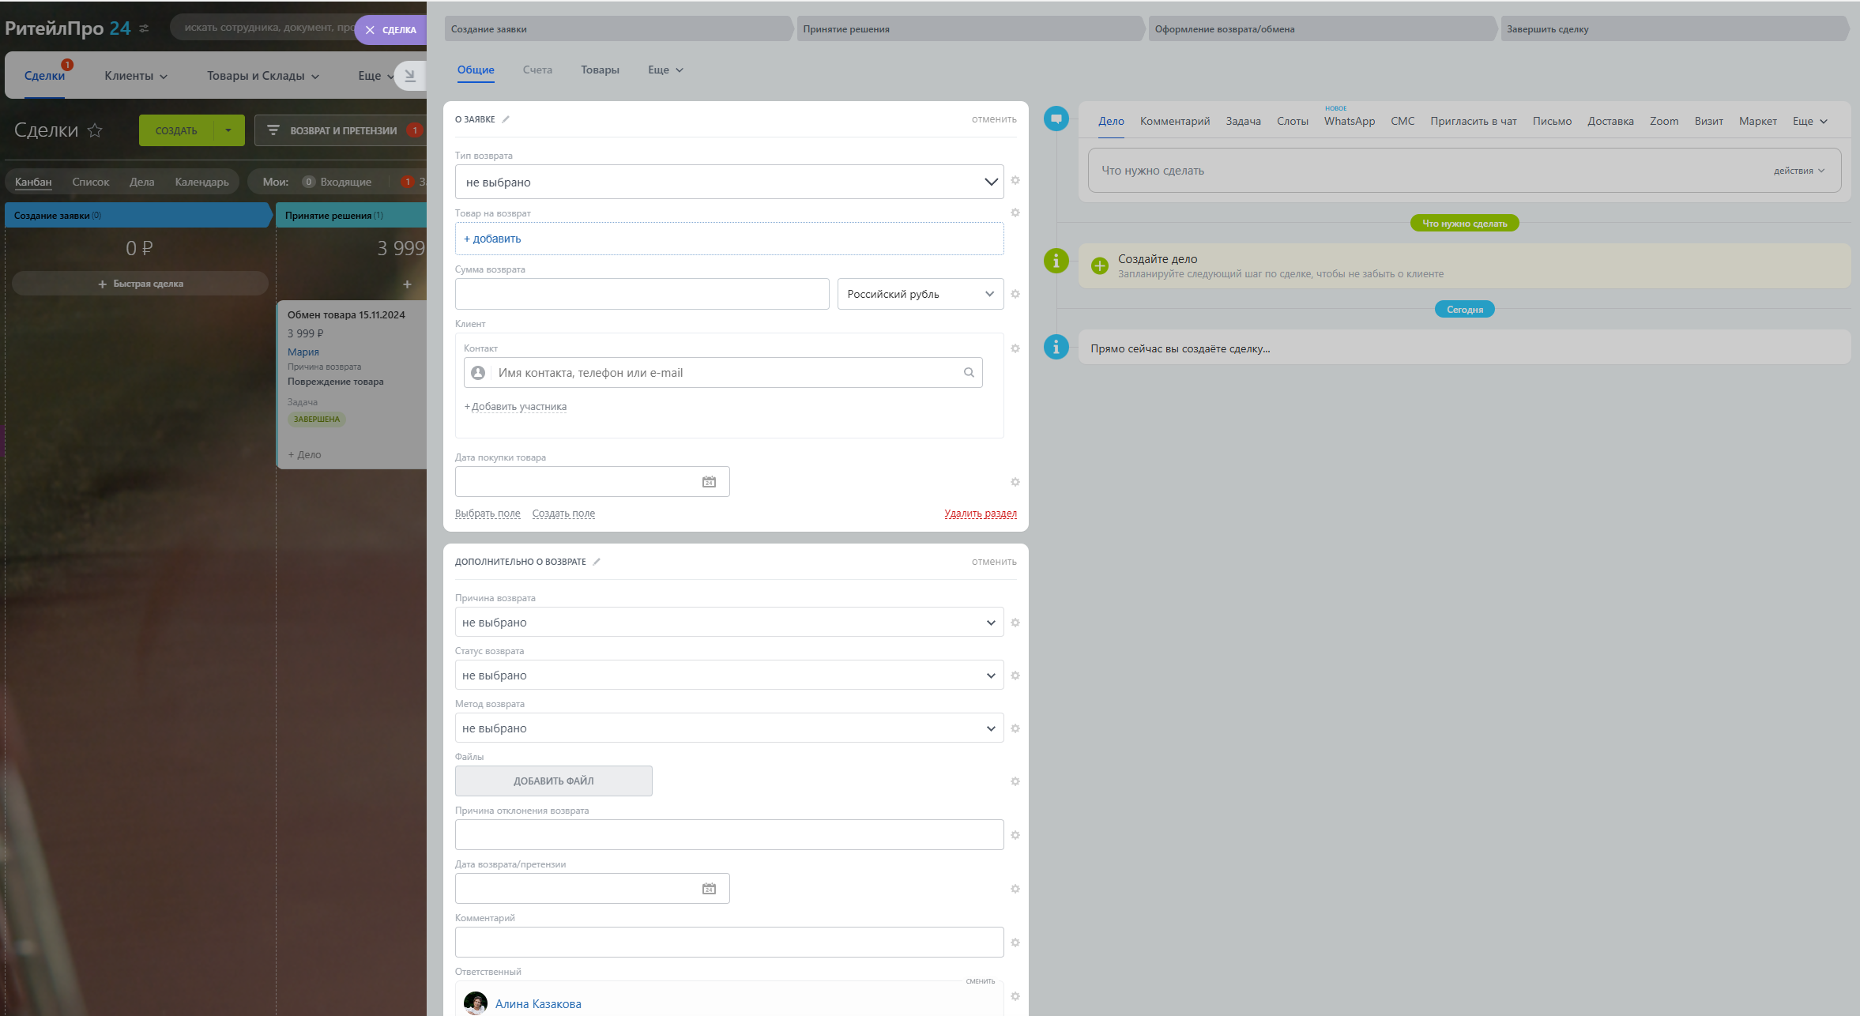The height and width of the screenshot is (1016, 1860).
Task: Click green plus icon by Создайте дело
Action: pyautogui.click(x=1099, y=266)
